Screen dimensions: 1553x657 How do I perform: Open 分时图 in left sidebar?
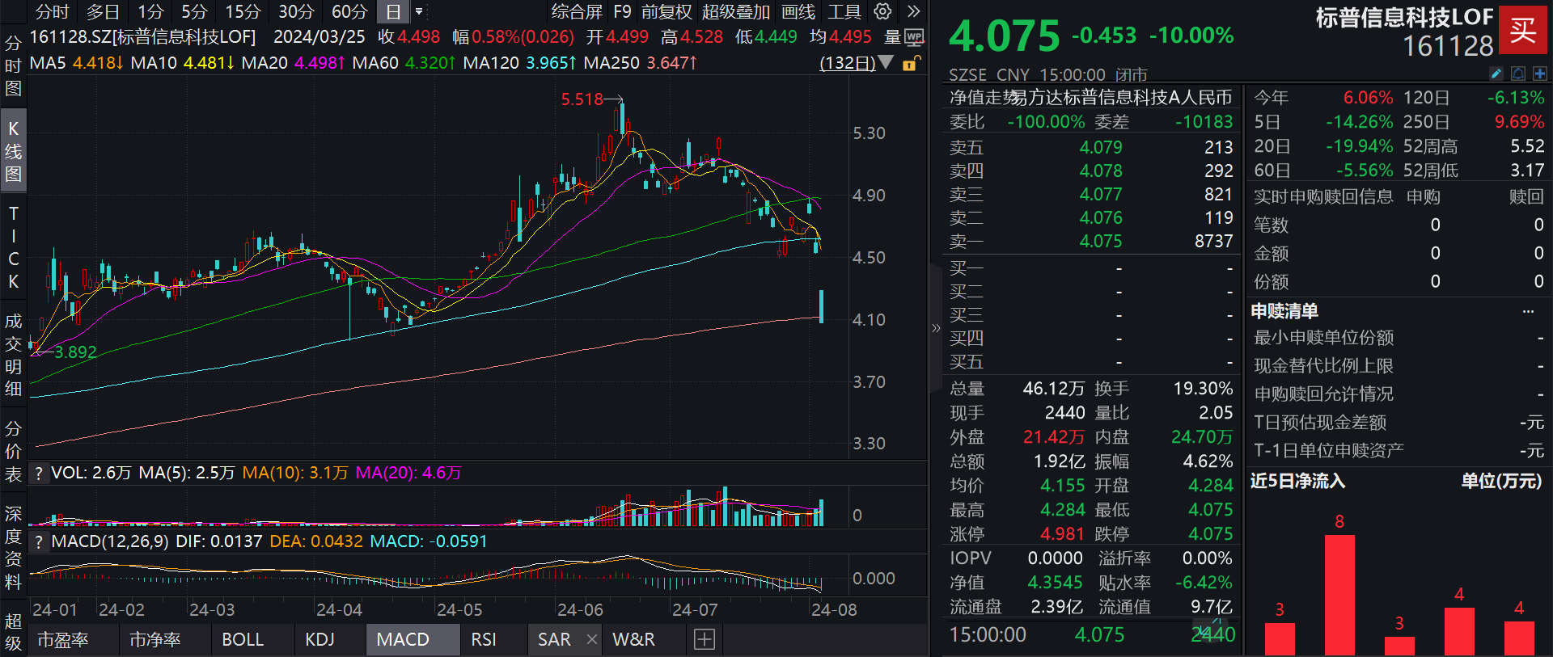click(x=13, y=65)
